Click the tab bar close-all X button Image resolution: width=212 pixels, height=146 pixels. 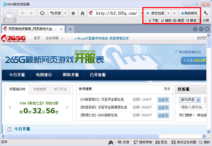[207, 29]
